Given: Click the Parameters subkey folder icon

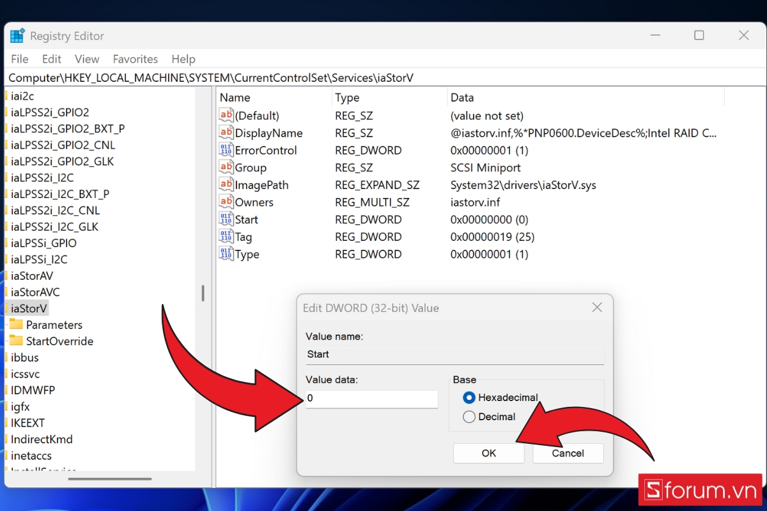Looking at the screenshot, I should coord(16,324).
